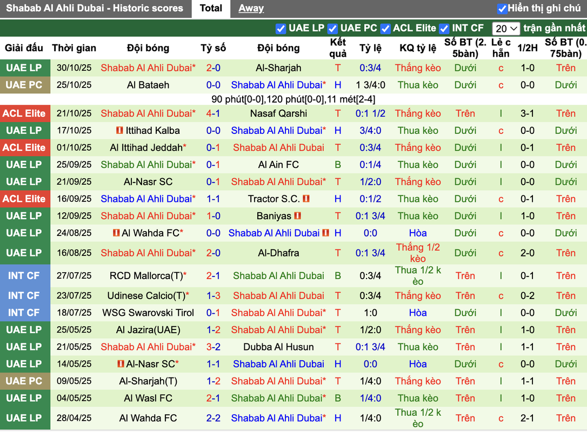Open Al Ittihad Jeddah team link
Screen dimensions: 587x432
(x=146, y=148)
